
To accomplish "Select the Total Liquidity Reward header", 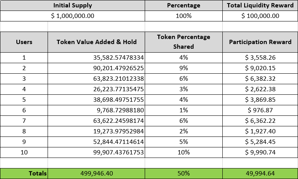I will point(260,5).
